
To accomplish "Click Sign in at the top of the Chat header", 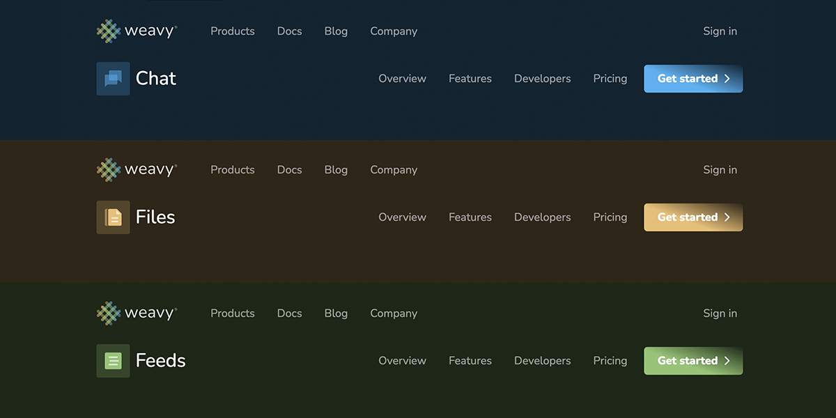I will [720, 31].
